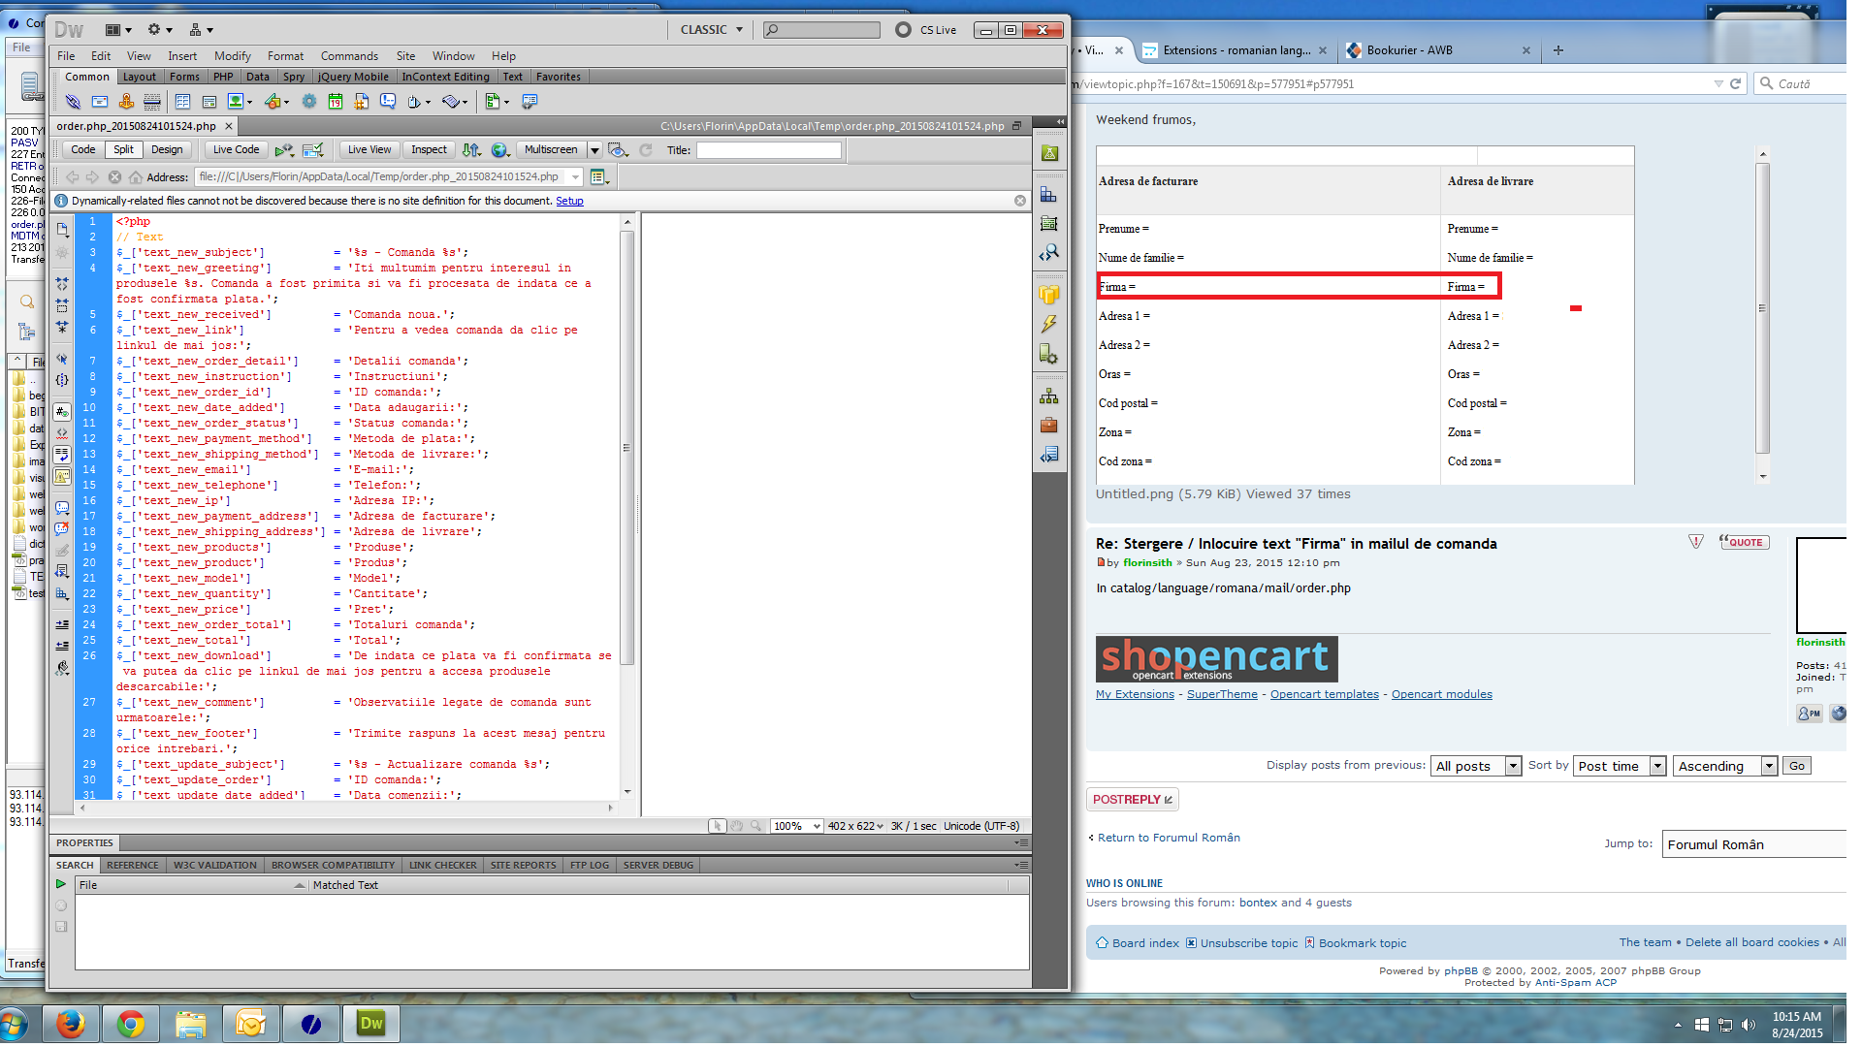Toggle Word Wrap in coding toolbar

click(62, 455)
